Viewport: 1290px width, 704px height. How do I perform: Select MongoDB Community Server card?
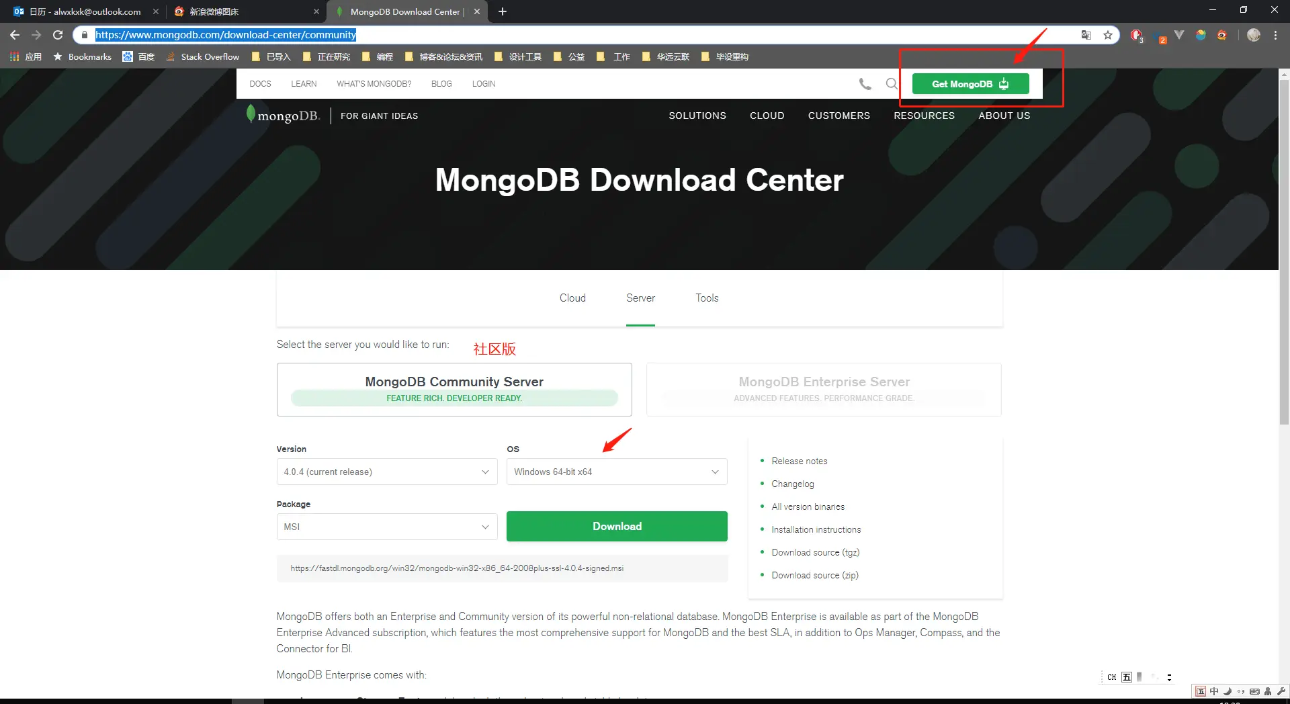pyautogui.click(x=454, y=390)
